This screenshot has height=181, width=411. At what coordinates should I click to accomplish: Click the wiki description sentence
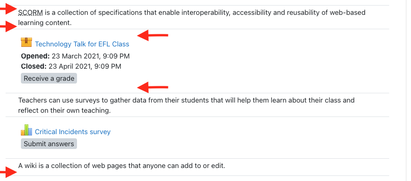pyautogui.click(x=122, y=166)
